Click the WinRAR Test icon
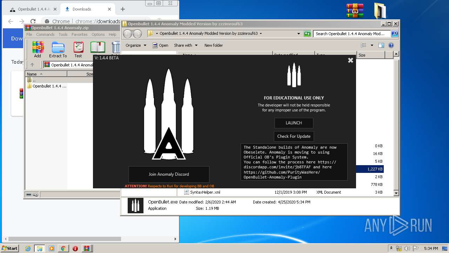The height and width of the screenshot is (253, 449). [x=78, y=50]
